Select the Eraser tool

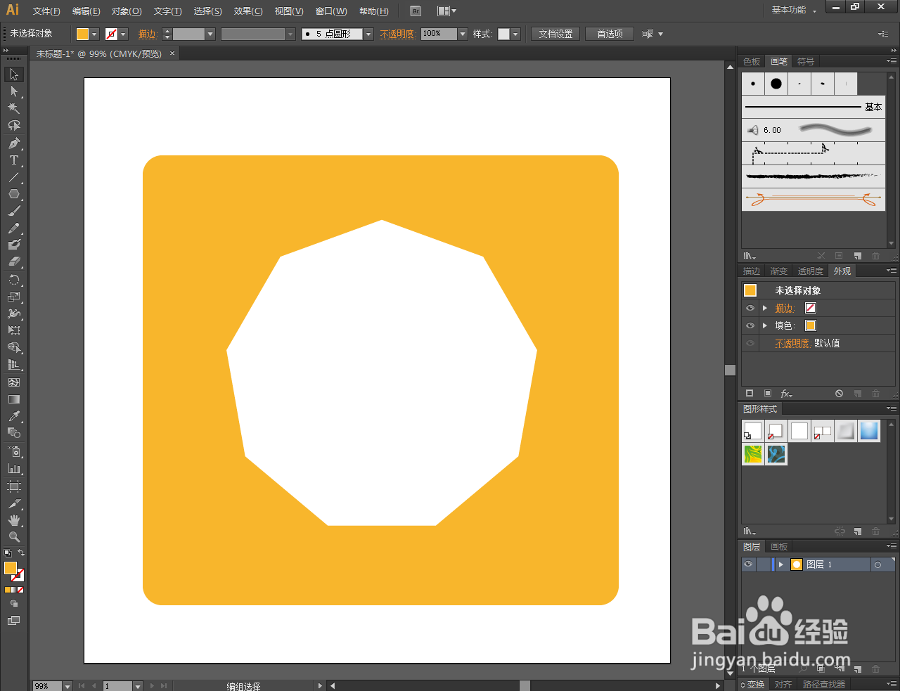point(14,261)
